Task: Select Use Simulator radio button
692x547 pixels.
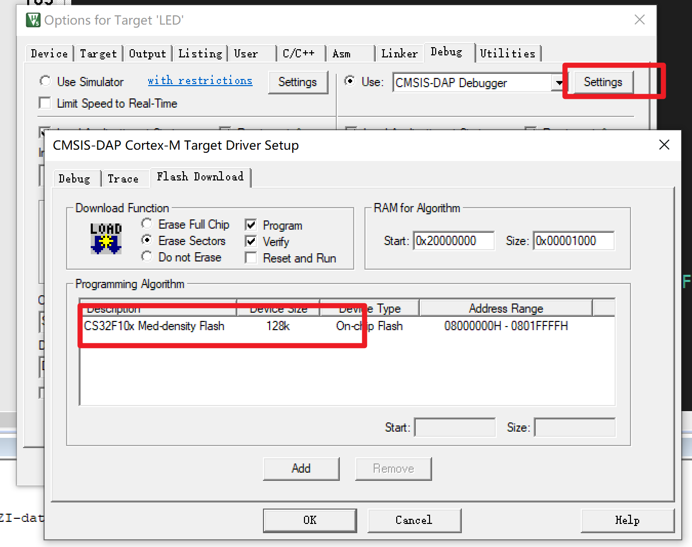Action: pos(45,81)
